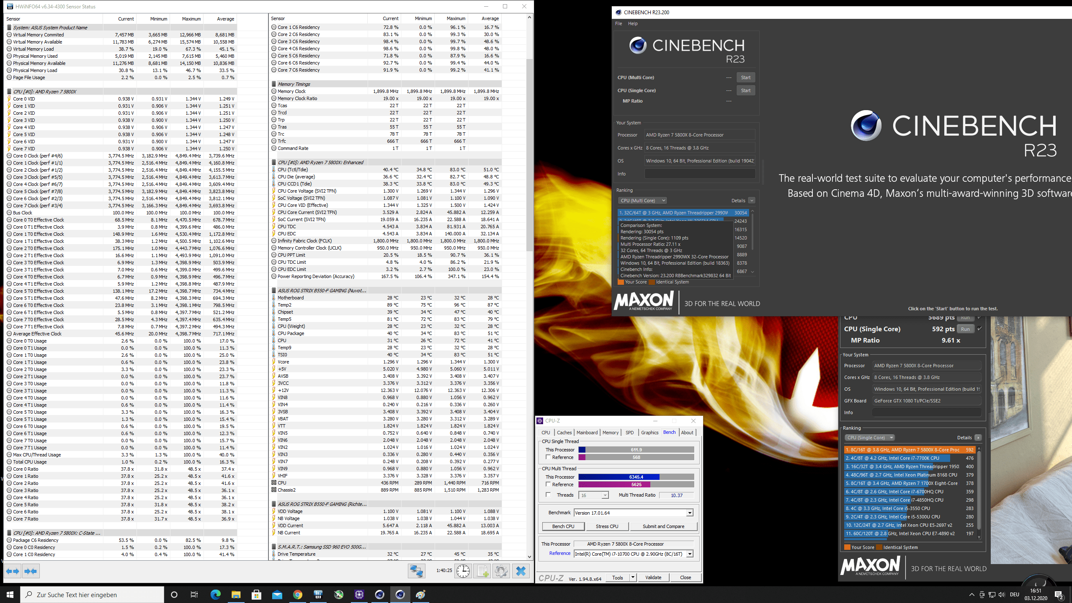This screenshot has width=1072, height=603.
Task: Open Help menu in Cinebench
Action: pos(633,23)
